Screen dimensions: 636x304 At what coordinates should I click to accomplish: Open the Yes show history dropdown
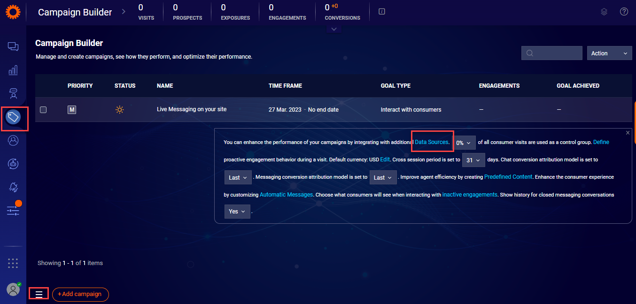coord(237,212)
